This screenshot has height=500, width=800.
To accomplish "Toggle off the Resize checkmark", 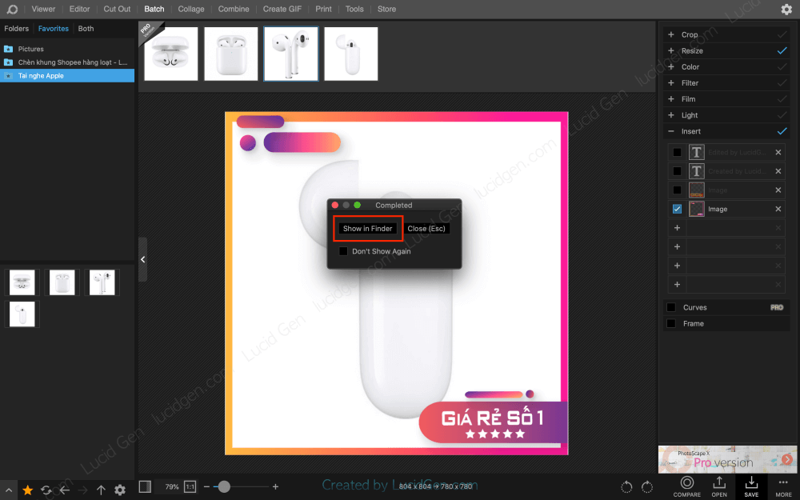I will point(782,50).
